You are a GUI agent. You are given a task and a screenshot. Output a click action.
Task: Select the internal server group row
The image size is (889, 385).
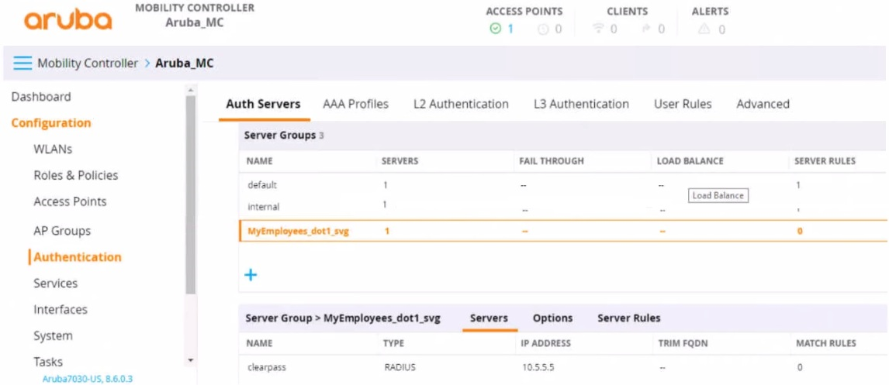point(264,207)
